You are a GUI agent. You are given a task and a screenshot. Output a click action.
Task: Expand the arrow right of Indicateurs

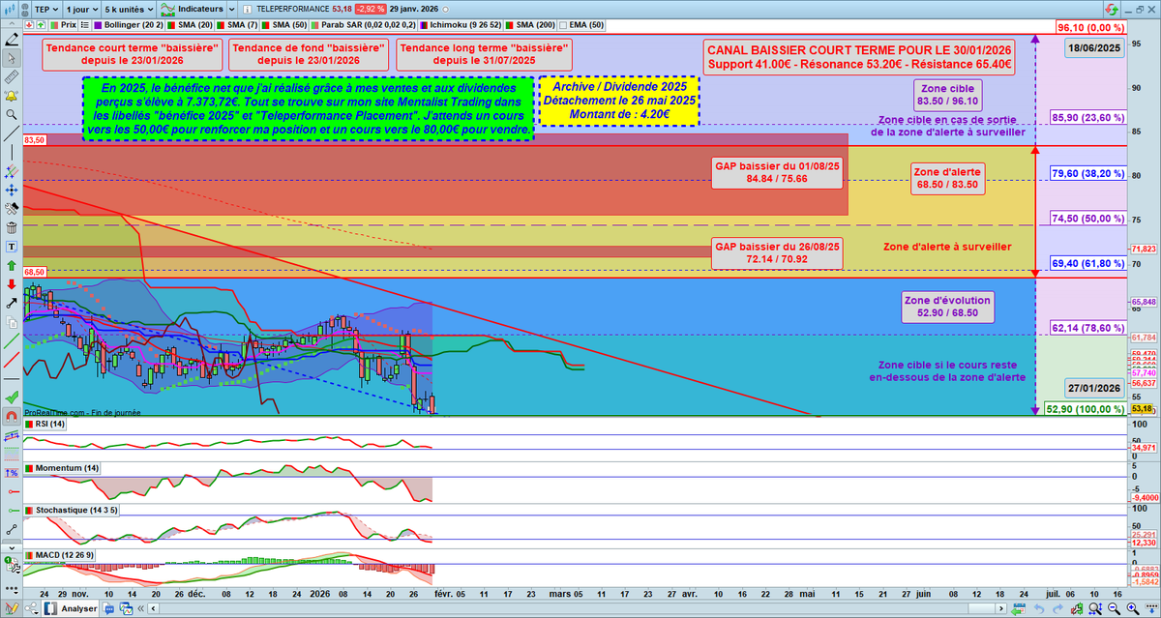(x=231, y=9)
